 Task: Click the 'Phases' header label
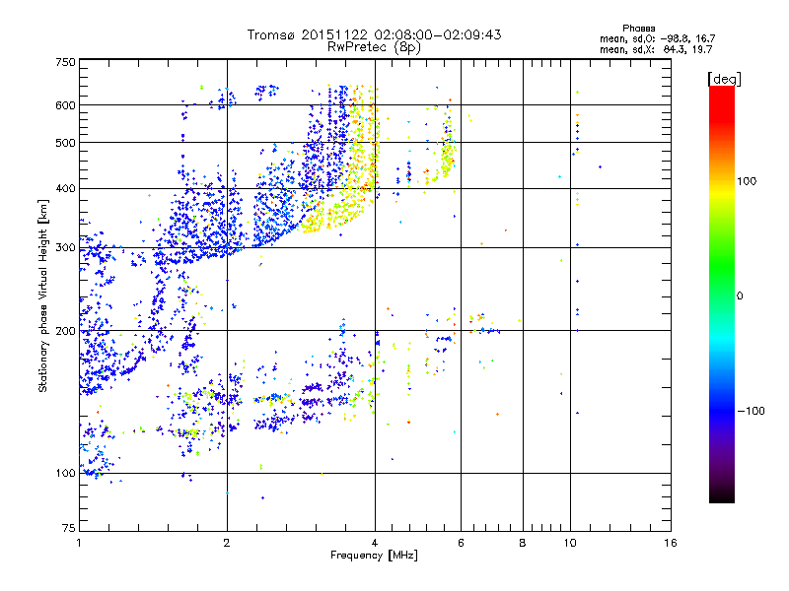(638, 29)
